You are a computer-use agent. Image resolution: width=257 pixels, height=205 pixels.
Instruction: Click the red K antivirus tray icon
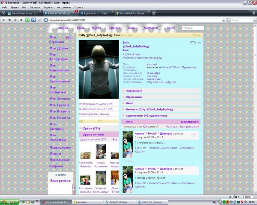[242, 202]
